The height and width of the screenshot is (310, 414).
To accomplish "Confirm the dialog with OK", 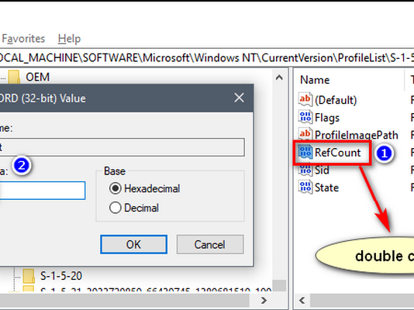I will coord(133,244).
